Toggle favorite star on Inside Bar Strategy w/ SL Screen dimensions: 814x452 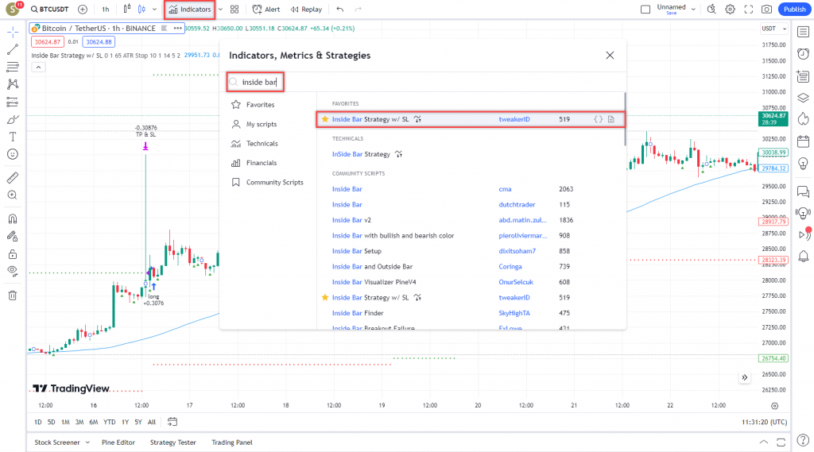point(324,119)
